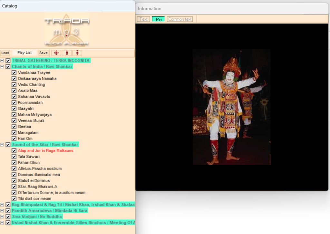
Task: Select the Managalam track
Action: point(28,133)
